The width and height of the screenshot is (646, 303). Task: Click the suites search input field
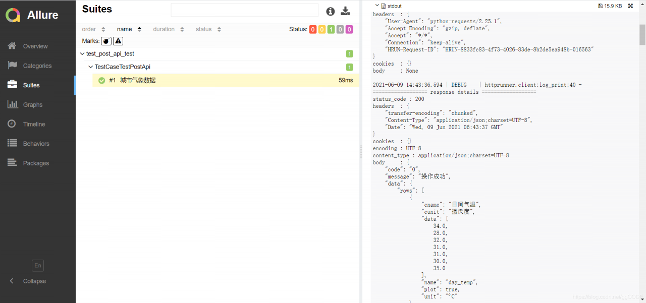click(244, 10)
